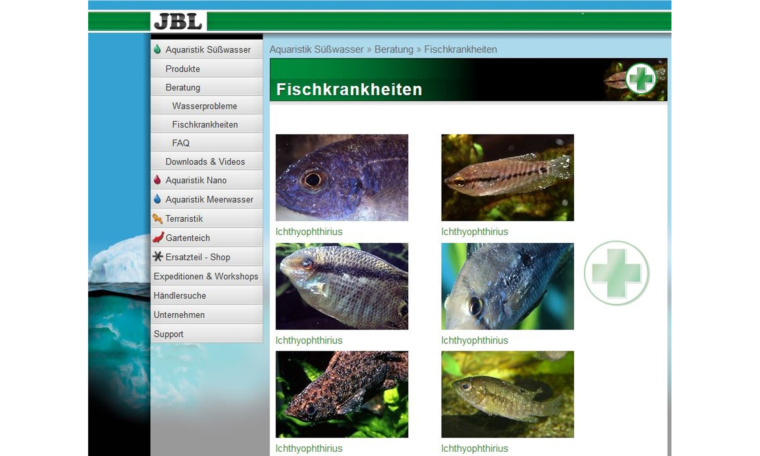Click the orange gecko icon beside Terraristik
The image size is (760, 456).
(157, 218)
